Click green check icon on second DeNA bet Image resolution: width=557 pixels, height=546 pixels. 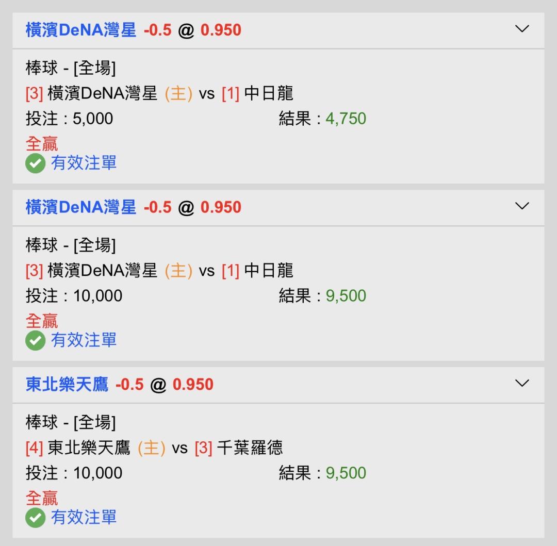(36, 341)
